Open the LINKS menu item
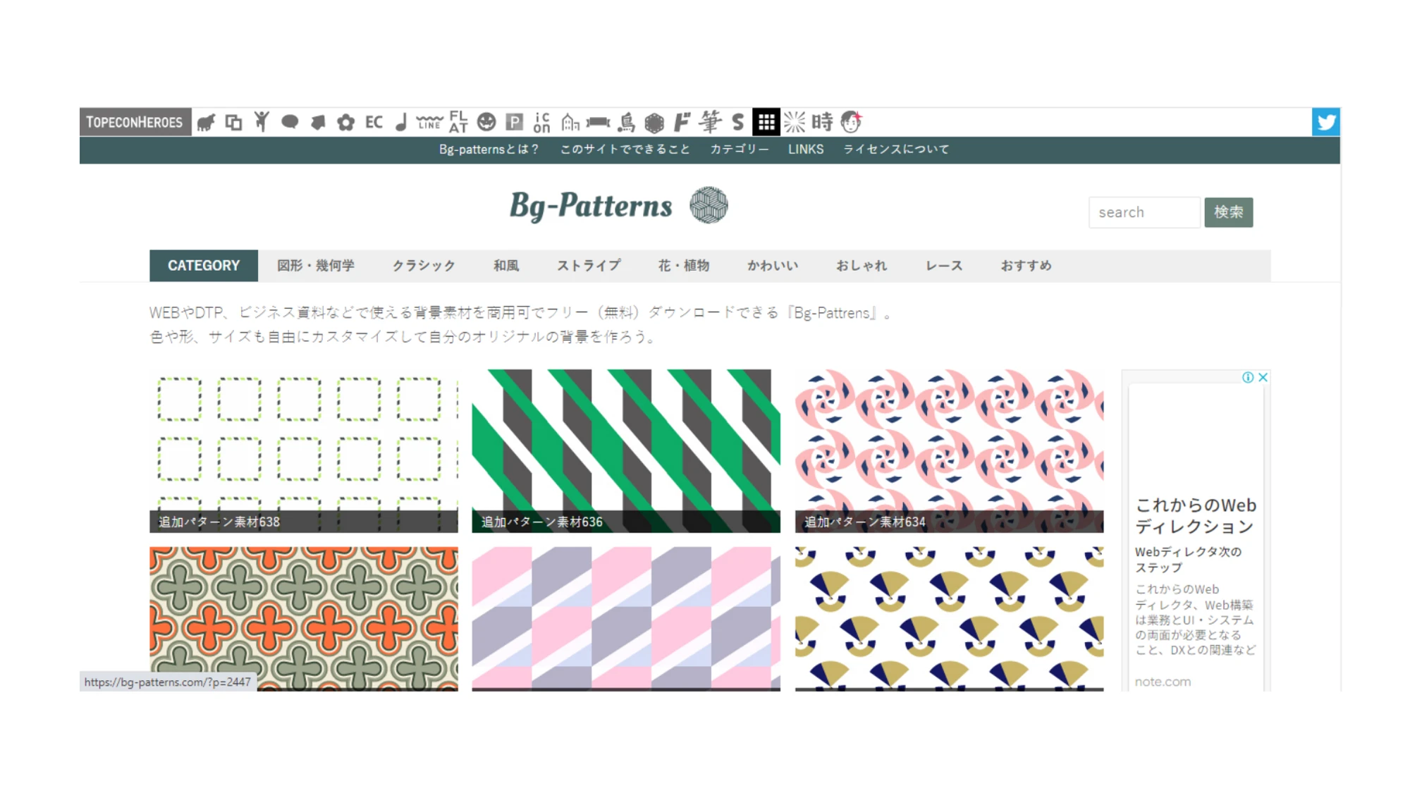This screenshot has height=793, width=1410. point(806,149)
